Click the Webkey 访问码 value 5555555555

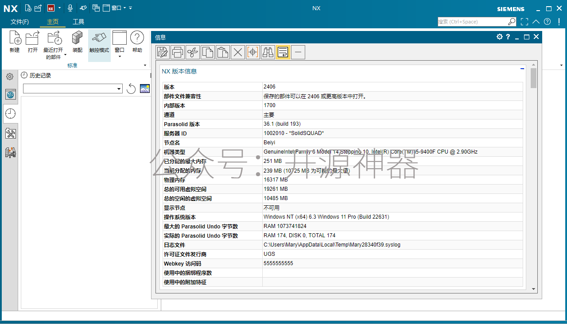pos(278,263)
